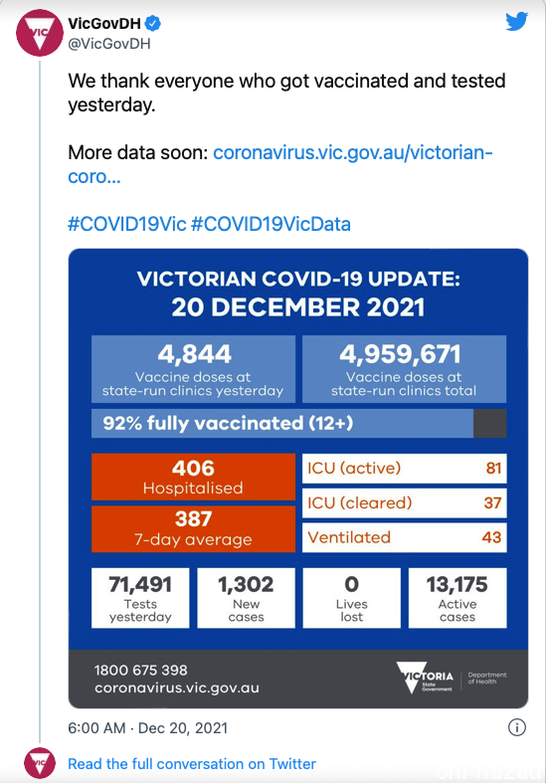Open the @VicGovDH handle link

click(x=109, y=44)
